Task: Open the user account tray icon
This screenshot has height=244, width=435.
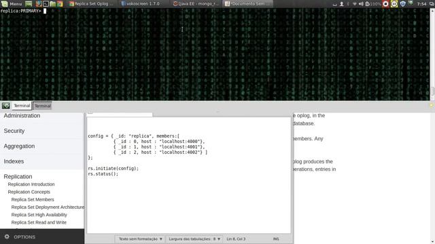Action: click(341, 4)
